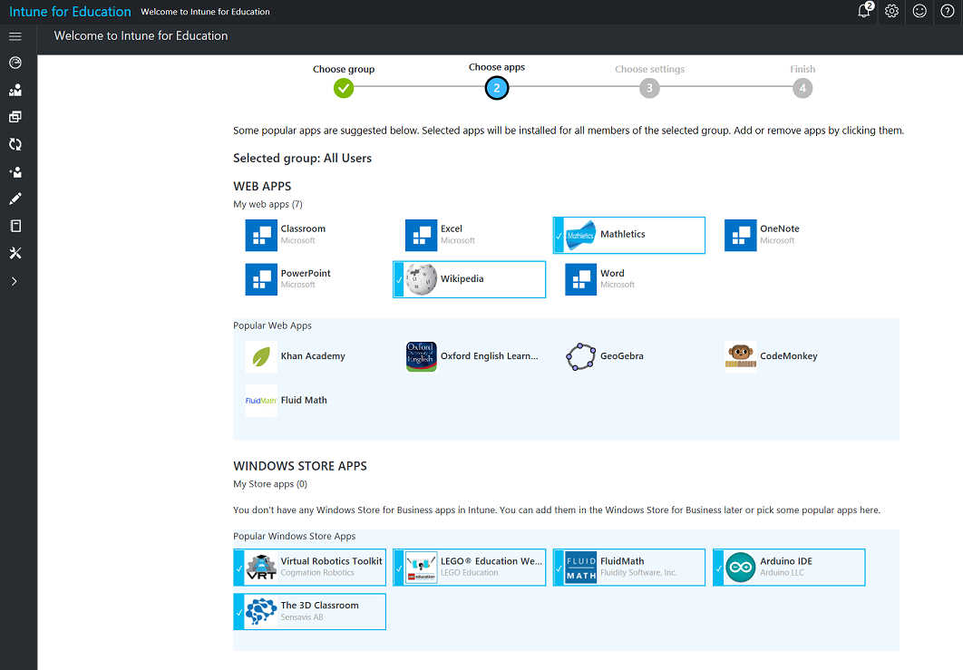Select the PowerPoint web app icon
Image resolution: width=963 pixels, height=670 pixels.
pyautogui.click(x=261, y=279)
